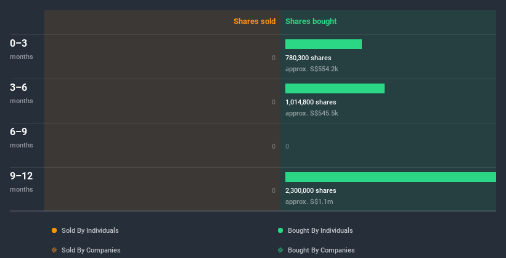Toggle Bought By Individuals legend label
Image resolution: width=506 pixels, height=258 pixels.
point(320,230)
